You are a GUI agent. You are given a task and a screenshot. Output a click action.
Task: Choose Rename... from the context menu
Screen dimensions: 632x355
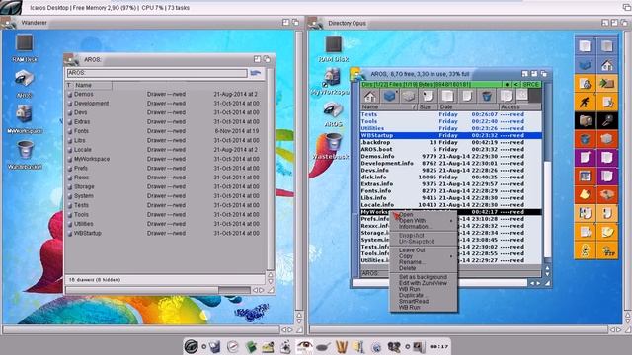tap(424, 262)
